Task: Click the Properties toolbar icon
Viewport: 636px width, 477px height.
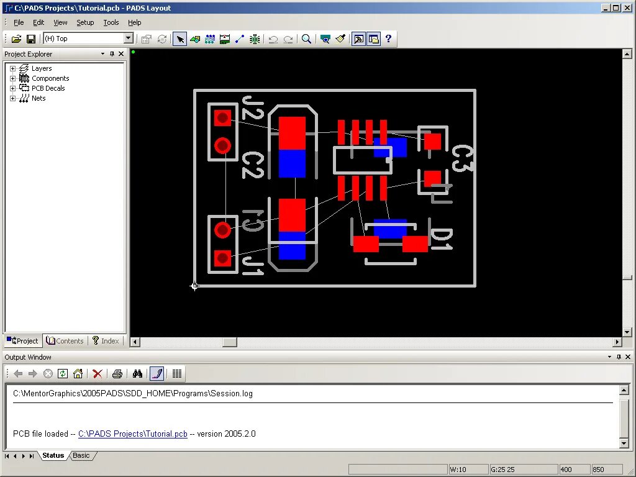Action: tap(147, 39)
